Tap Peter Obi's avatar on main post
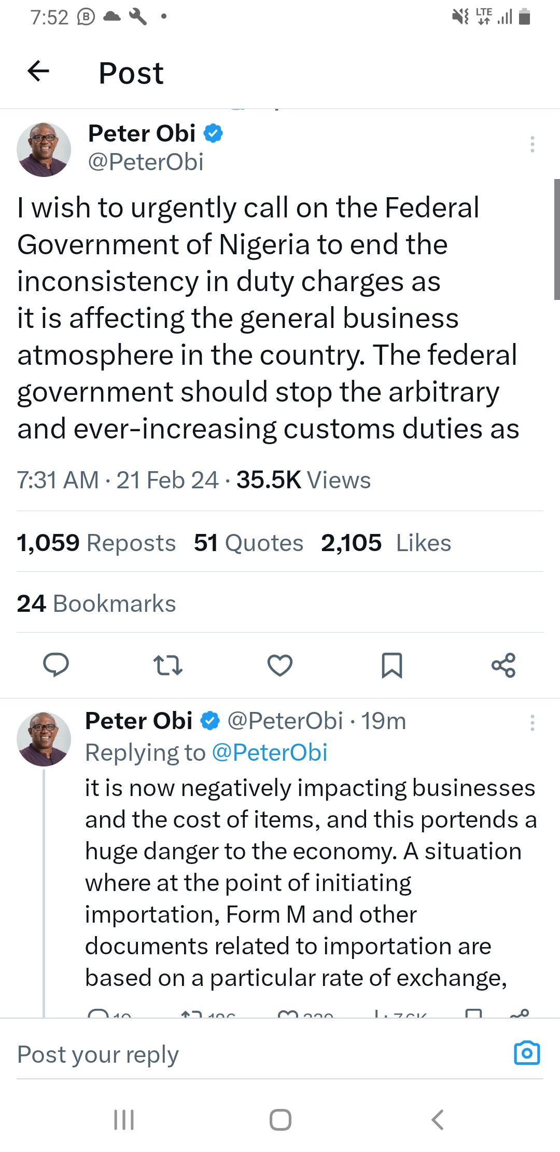560x1152 pixels. click(x=44, y=149)
